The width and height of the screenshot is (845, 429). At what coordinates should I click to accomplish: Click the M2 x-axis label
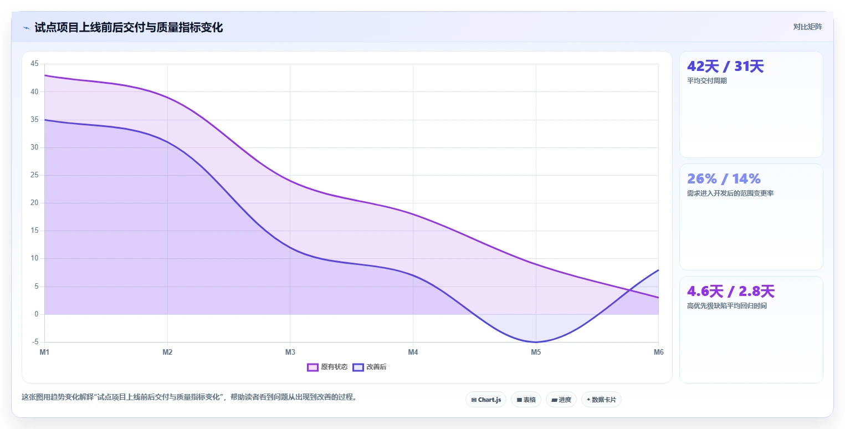pos(167,352)
